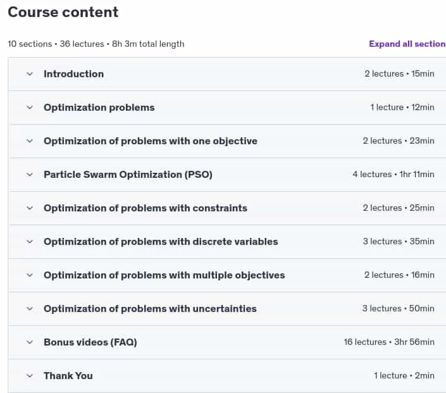The height and width of the screenshot is (393, 446).
Task: Click the 3 lectures 35min label
Action: (x=398, y=242)
